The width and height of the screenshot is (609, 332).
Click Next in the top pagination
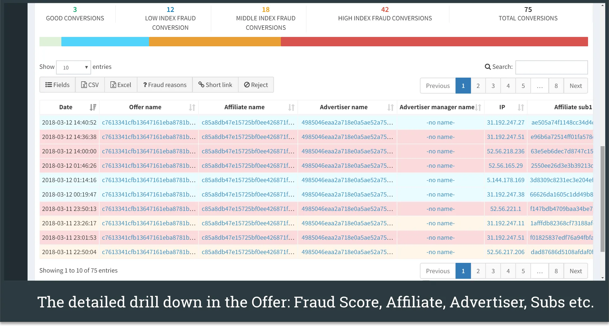pos(575,86)
